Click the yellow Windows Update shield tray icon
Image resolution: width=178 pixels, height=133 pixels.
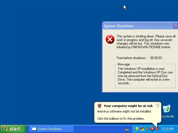[x=137, y=129]
